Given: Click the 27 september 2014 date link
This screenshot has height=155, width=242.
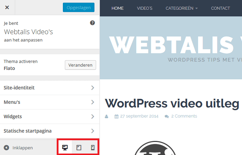Looking at the screenshot, I should pyautogui.click(x=139, y=116).
